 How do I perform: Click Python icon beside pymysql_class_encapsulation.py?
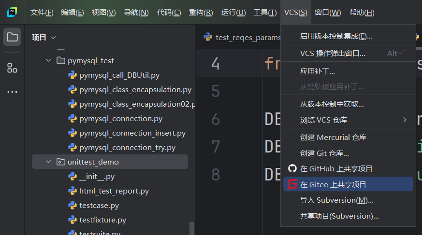coord(73,90)
